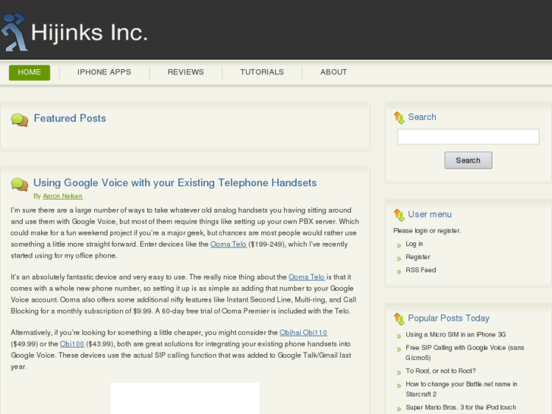Screen dimensions: 552x414
Task: Click bullet arrow beside Using a Micro SIM
Action: pos(399,336)
